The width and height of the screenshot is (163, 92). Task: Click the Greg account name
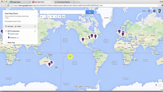[x=144, y=11]
